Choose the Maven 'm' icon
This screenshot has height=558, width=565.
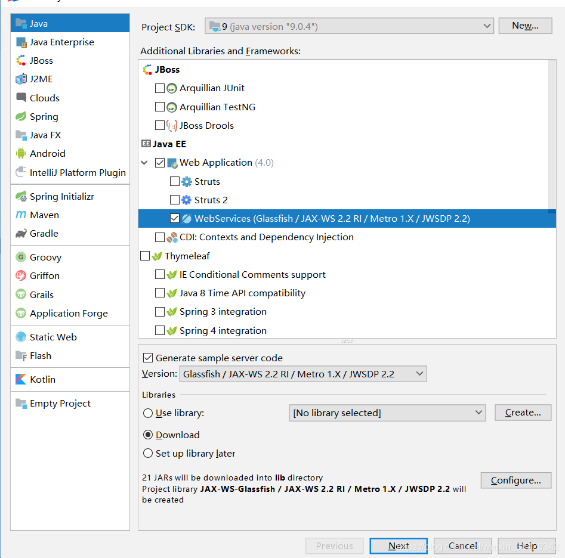21,215
